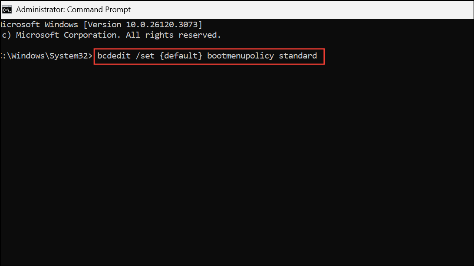474x266 pixels.
Task: Click the word bcdedit in the command
Action: pyautogui.click(x=114, y=55)
